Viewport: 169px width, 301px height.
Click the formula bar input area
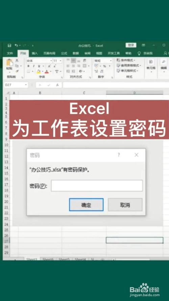click(x=116, y=85)
